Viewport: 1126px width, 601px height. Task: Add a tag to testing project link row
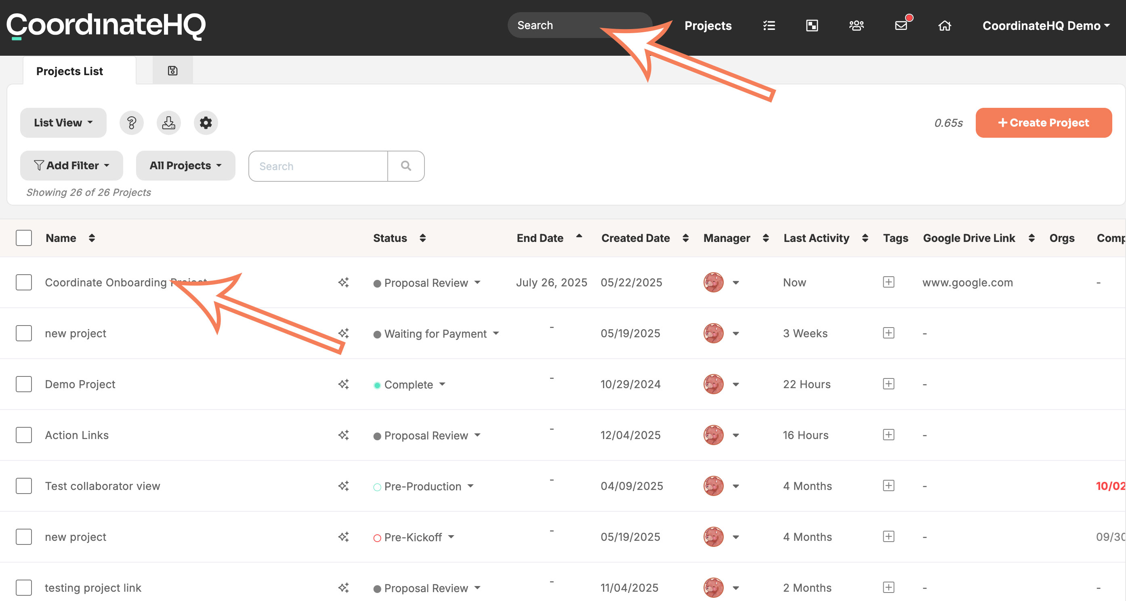pyautogui.click(x=889, y=587)
